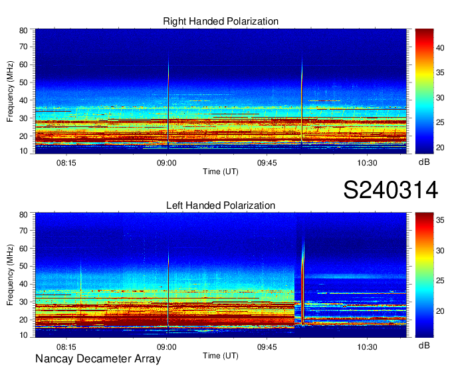Click the 60 MHz tick on the right-handed plot

(x=24, y=65)
